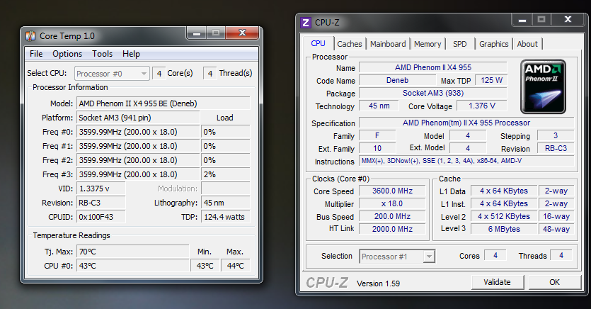Minimize the Core Temp window
The width and height of the screenshot is (591, 309).
196,33
